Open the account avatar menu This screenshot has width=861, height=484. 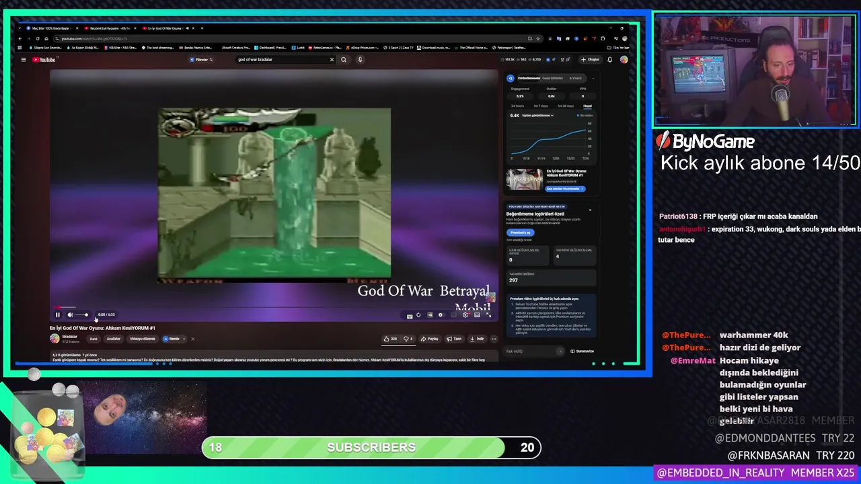tap(624, 60)
